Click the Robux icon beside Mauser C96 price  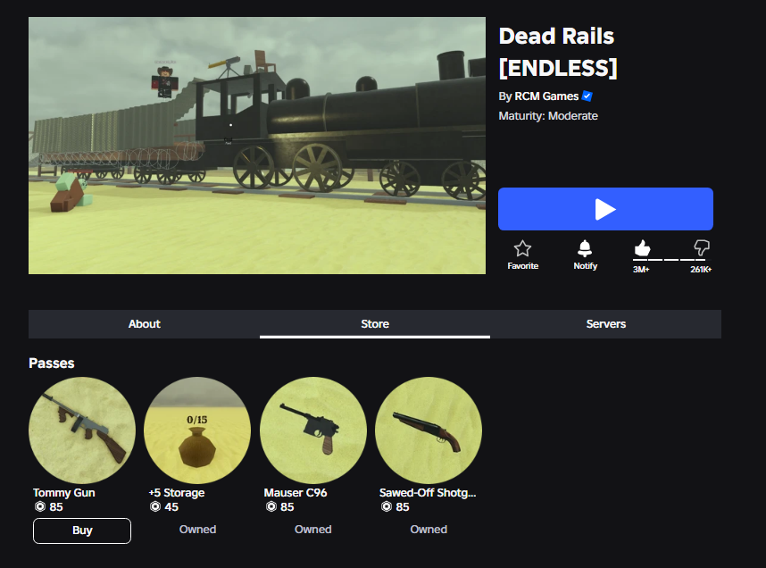pyautogui.click(x=271, y=507)
